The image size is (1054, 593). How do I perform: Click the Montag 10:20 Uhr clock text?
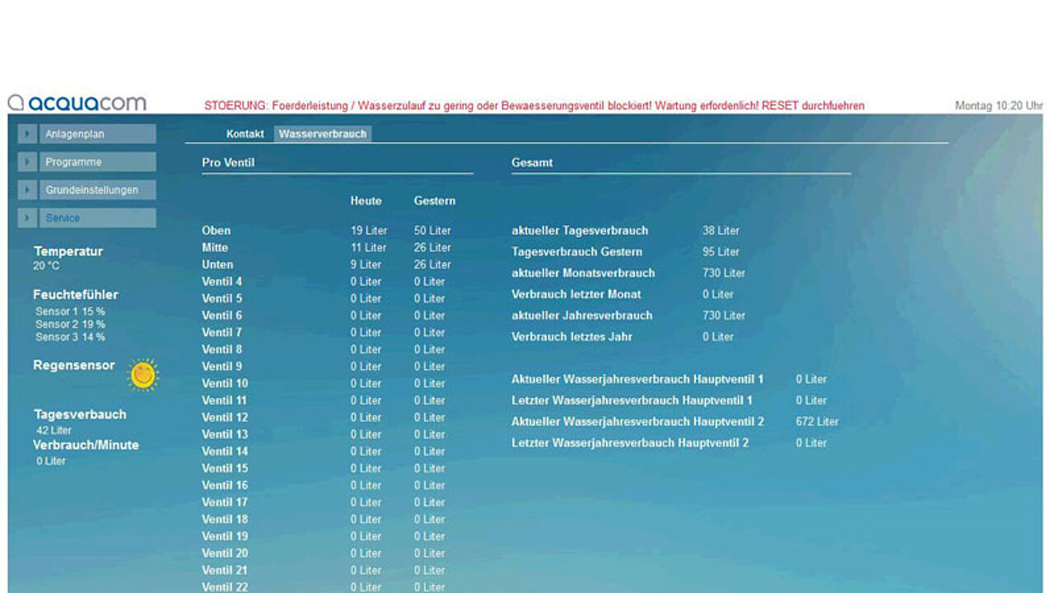click(999, 105)
